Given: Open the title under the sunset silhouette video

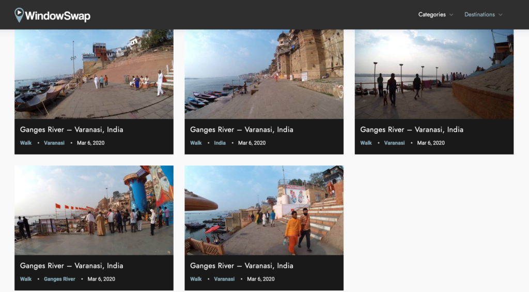Looking at the screenshot, I should [x=411, y=130].
